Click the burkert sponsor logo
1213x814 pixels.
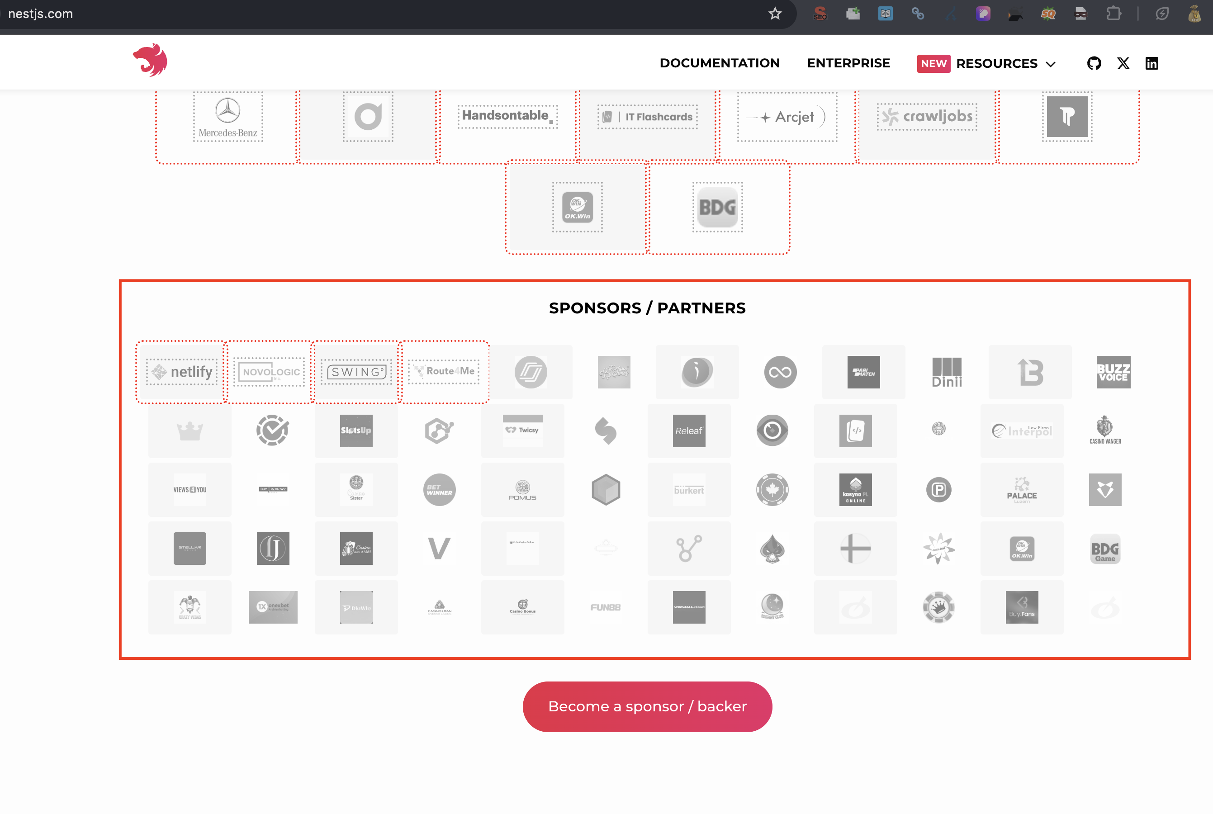[689, 490]
